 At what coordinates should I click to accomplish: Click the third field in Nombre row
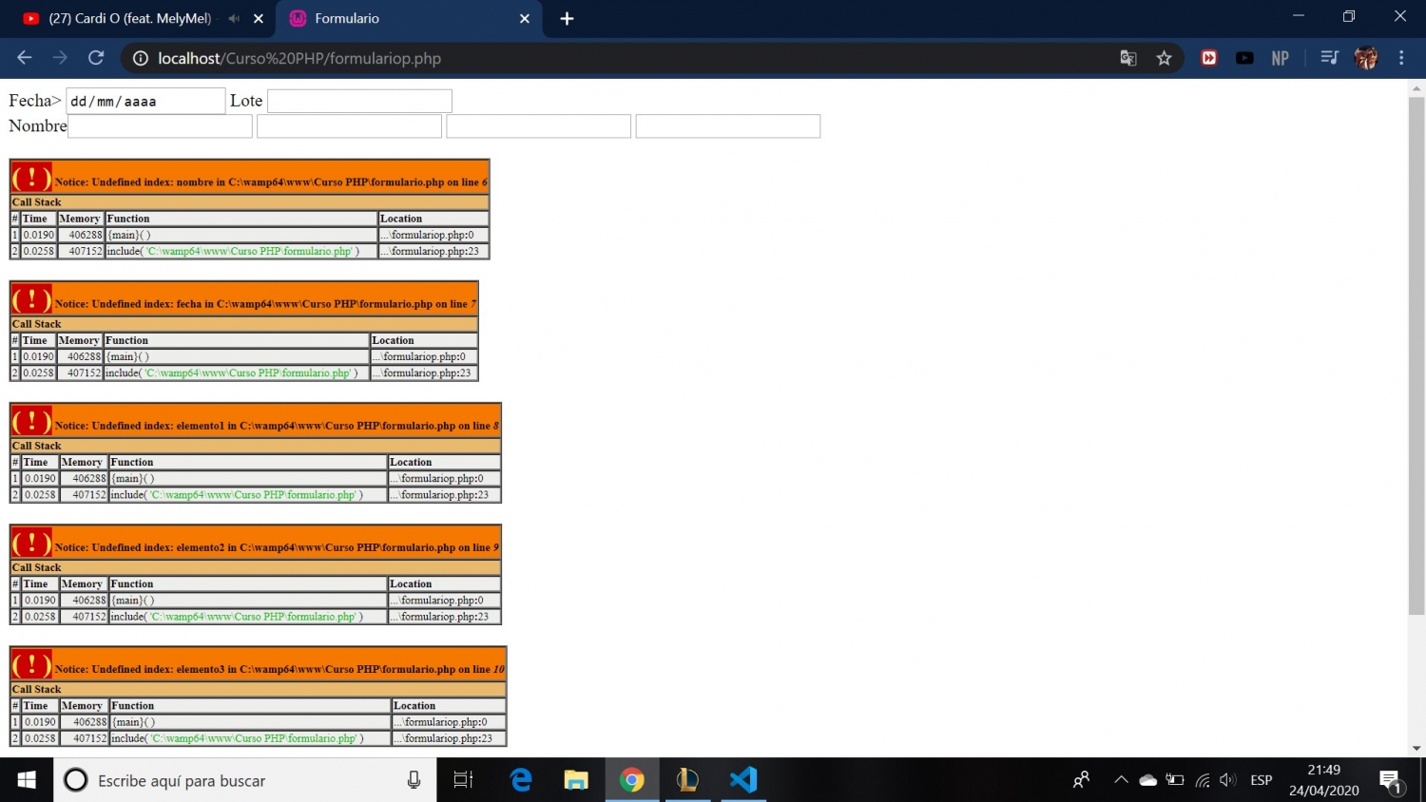pos(538,125)
